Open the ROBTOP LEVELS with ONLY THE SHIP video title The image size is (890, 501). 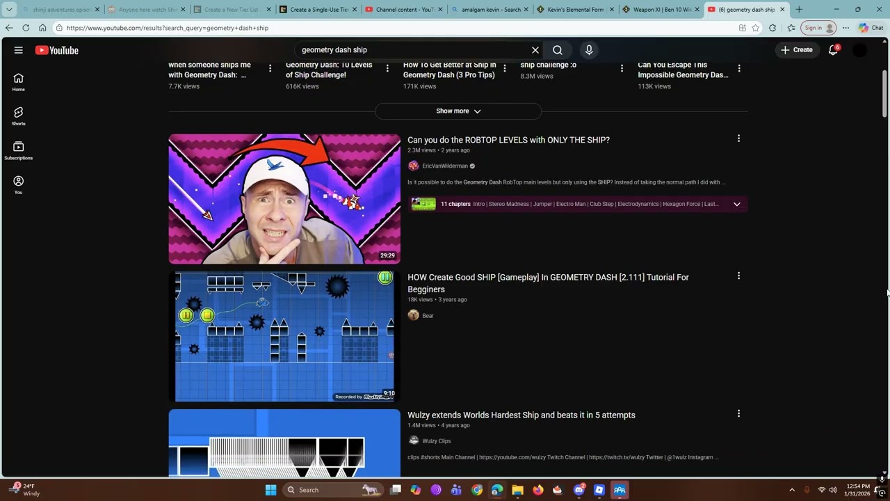click(508, 140)
